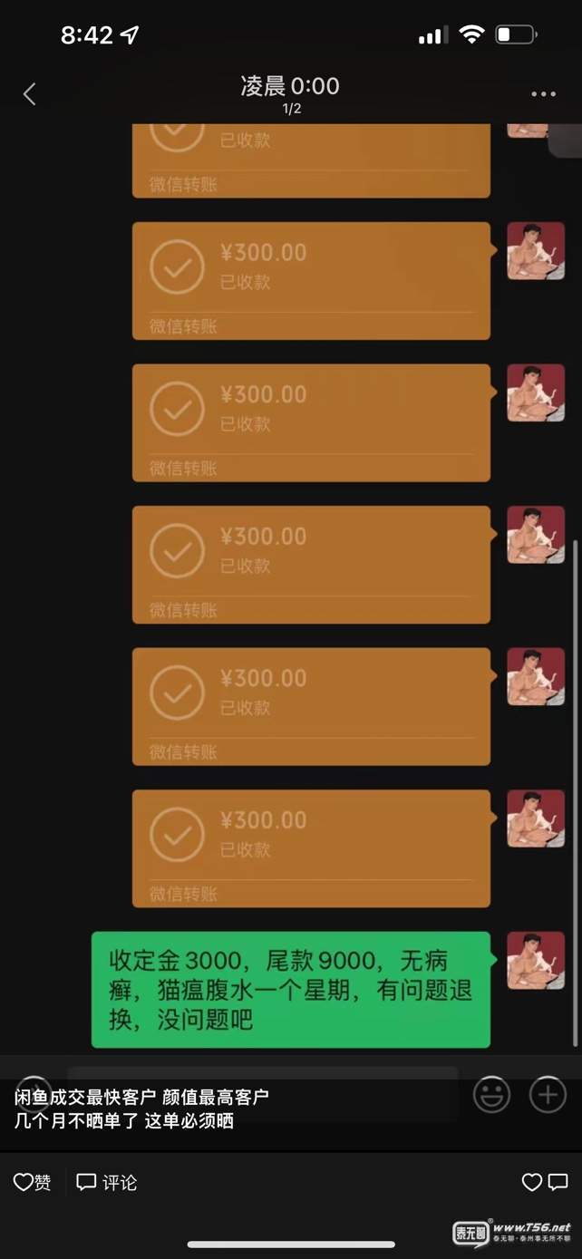Open the 评论 comment button
This screenshot has height=1259, width=582.
click(x=107, y=1182)
